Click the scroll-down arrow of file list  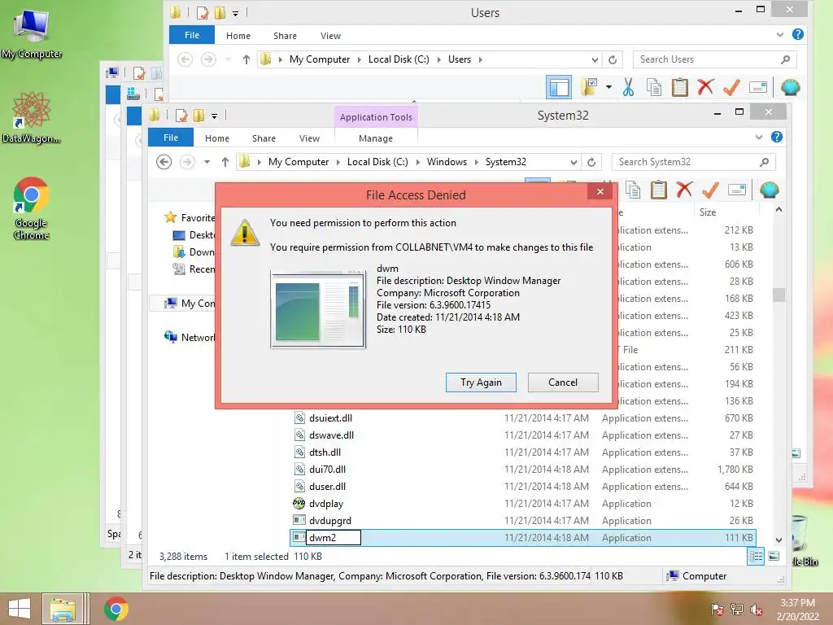pos(778,540)
